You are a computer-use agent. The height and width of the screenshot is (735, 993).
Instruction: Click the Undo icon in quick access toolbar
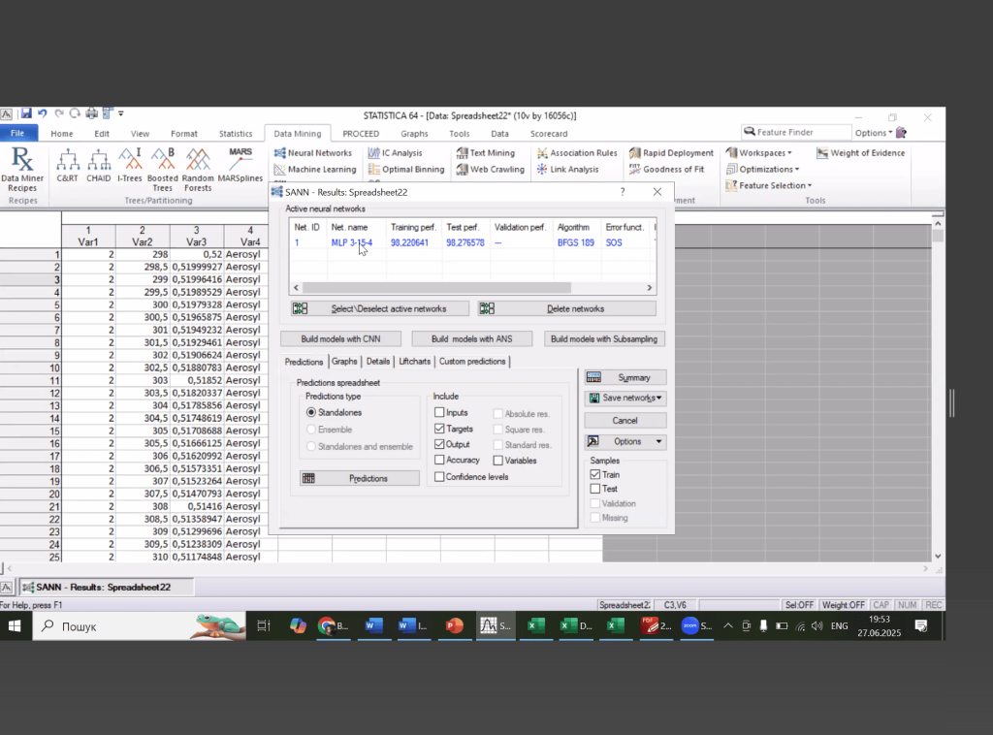tap(43, 113)
